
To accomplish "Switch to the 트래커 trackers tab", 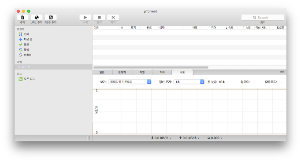I will coord(122,72).
